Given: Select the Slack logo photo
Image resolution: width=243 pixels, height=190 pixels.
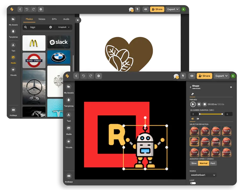Looking at the screenshot, I should 59,42.
